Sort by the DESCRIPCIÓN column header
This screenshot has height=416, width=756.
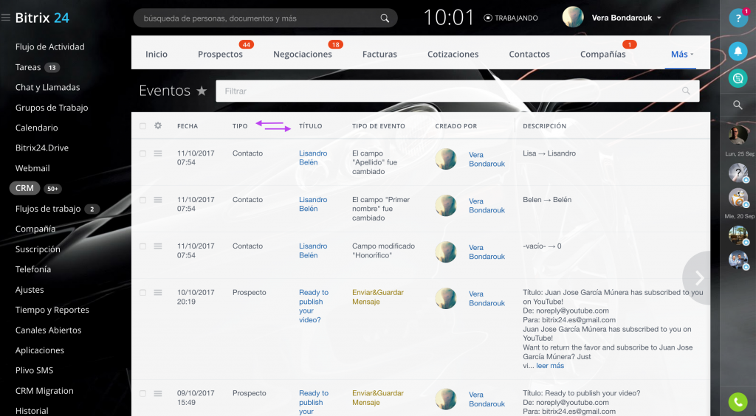point(545,126)
